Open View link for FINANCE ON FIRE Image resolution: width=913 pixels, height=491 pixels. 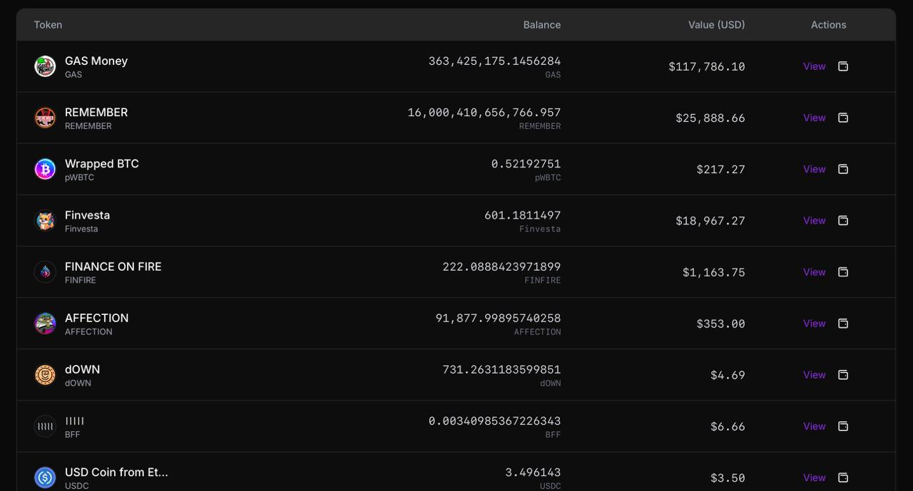pos(815,272)
